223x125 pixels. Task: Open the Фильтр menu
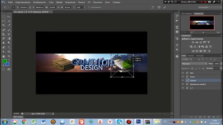click(82, 2)
